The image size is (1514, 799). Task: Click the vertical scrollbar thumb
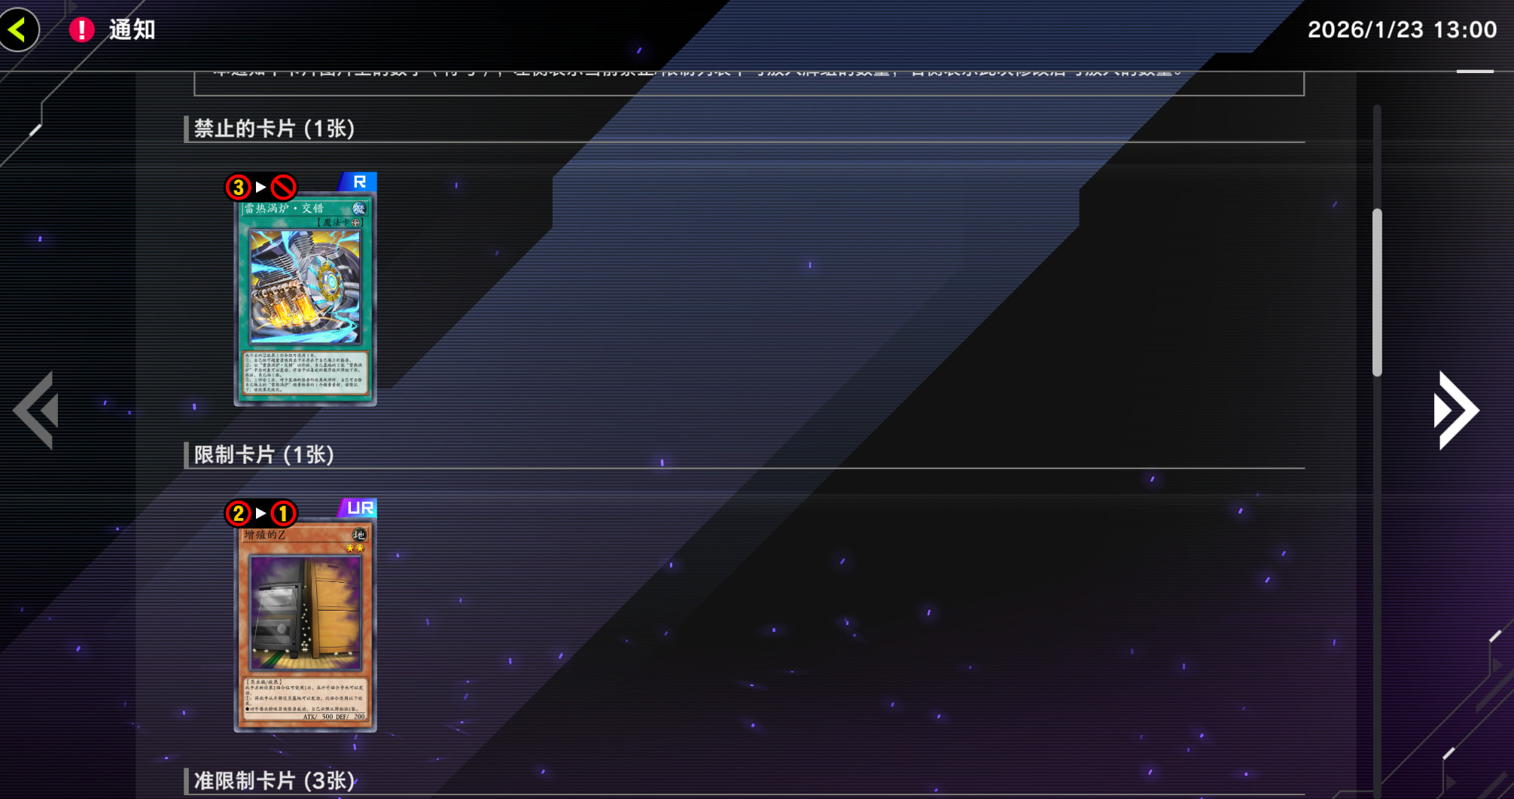(x=1377, y=292)
